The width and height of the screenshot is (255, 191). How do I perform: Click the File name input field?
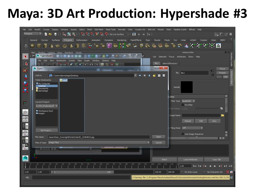pos(99,137)
